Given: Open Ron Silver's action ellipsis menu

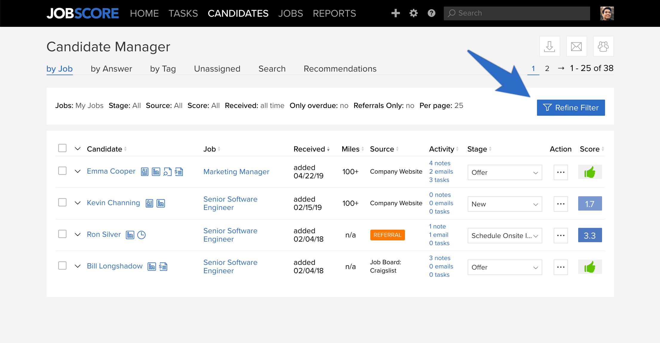Looking at the screenshot, I should [x=561, y=236].
